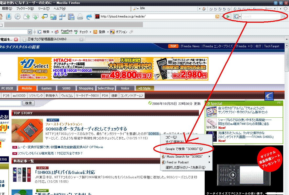Screen dimensions: 289x195
Task: Click the save page floppy icon
Action: tap(71, 16)
